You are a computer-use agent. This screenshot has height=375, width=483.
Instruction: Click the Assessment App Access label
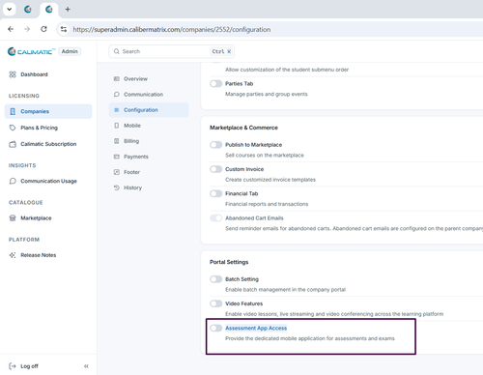(x=256, y=328)
